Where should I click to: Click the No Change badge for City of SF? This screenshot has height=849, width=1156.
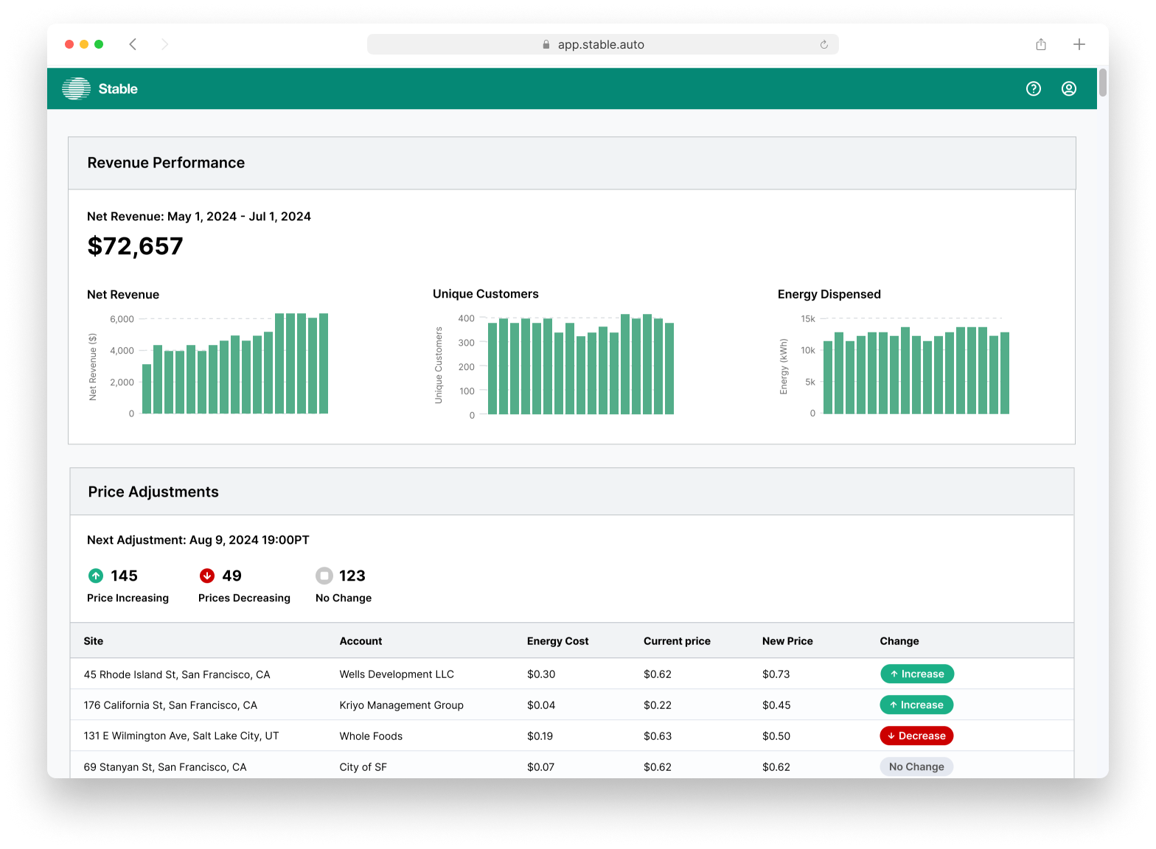(916, 766)
